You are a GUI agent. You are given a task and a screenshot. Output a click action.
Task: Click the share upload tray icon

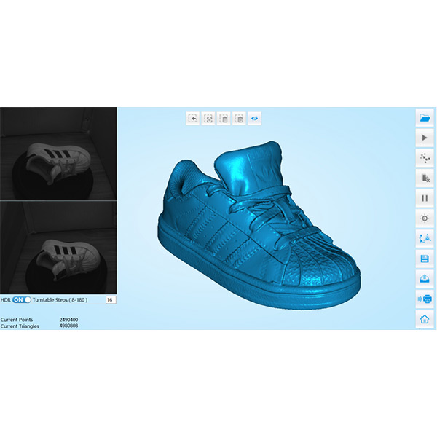pyautogui.click(x=425, y=279)
